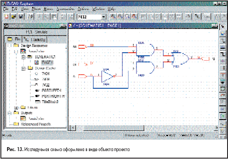Open the Place menu
The image size is (228, 159).
point(36,9)
